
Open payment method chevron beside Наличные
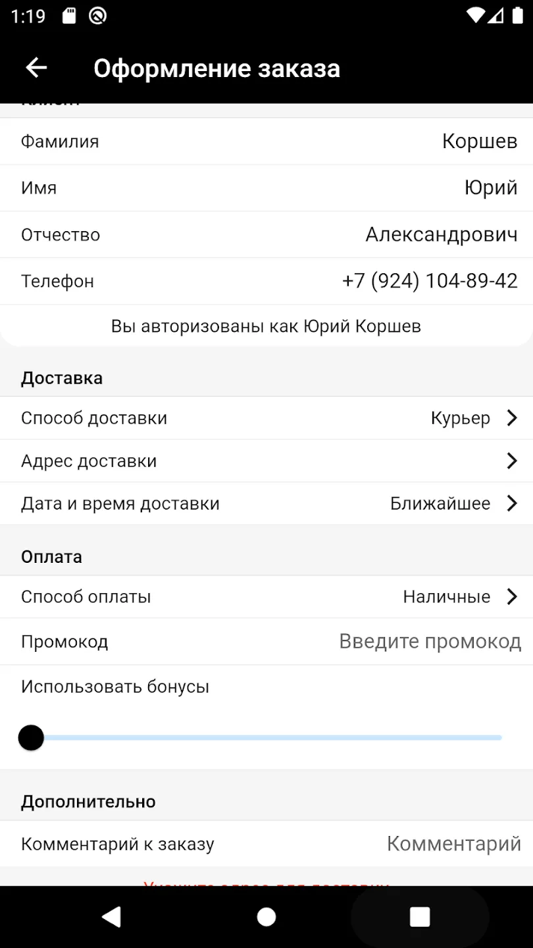(512, 596)
